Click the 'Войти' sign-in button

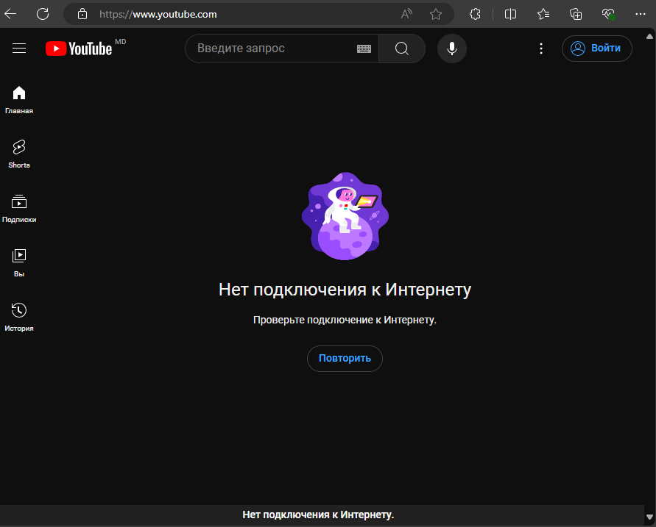pyautogui.click(x=596, y=49)
